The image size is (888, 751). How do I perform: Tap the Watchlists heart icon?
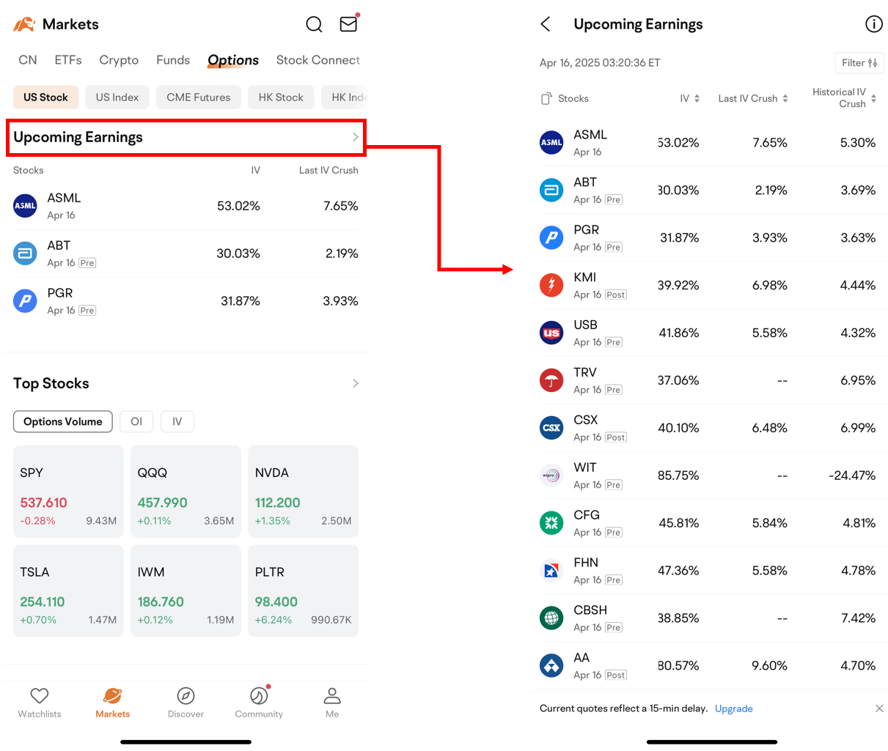[40, 695]
